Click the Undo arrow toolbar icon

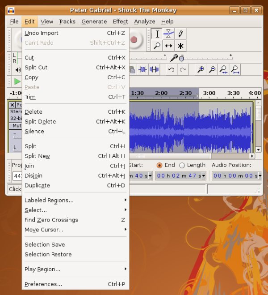click(x=171, y=70)
